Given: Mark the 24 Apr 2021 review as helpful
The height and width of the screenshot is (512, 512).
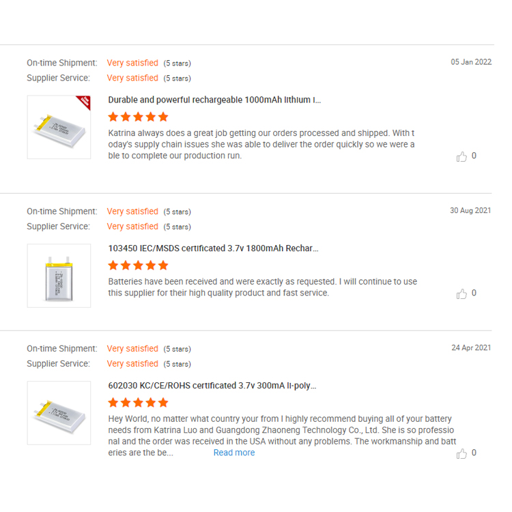Looking at the screenshot, I should (x=462, y=453).
